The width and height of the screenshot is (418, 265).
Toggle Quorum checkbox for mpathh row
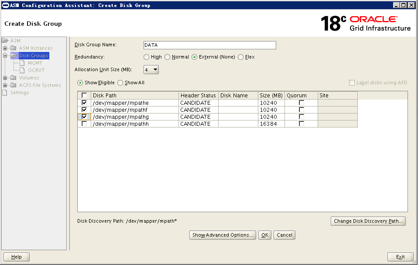pos(302,124)
